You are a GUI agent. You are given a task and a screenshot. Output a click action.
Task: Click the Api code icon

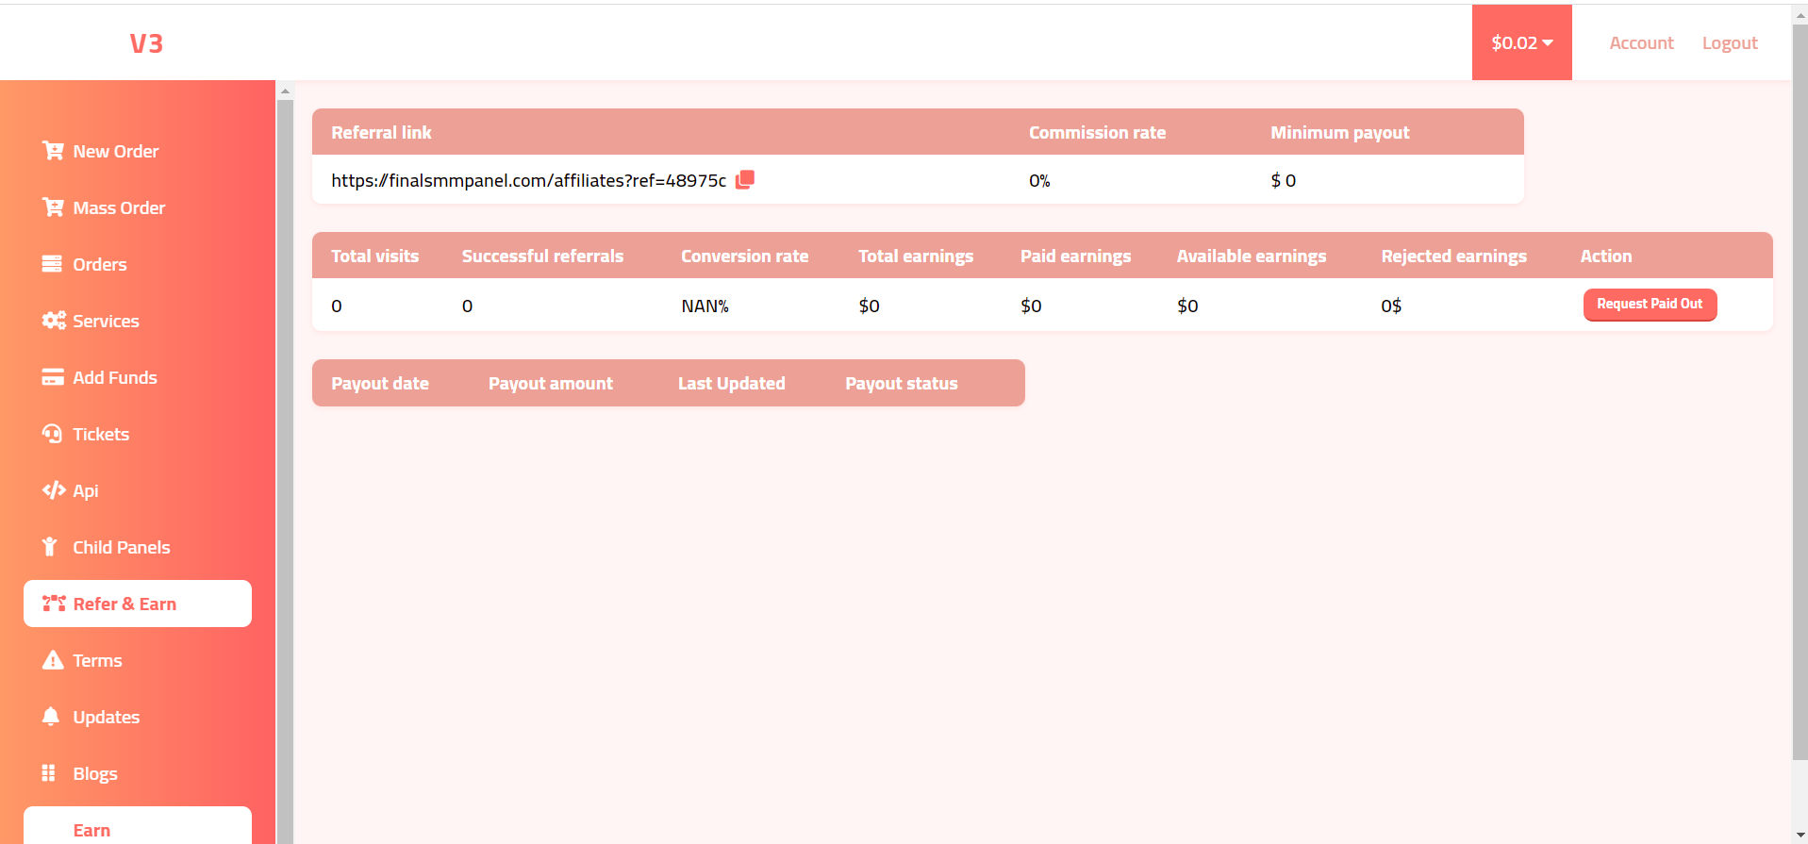point(54,490)
